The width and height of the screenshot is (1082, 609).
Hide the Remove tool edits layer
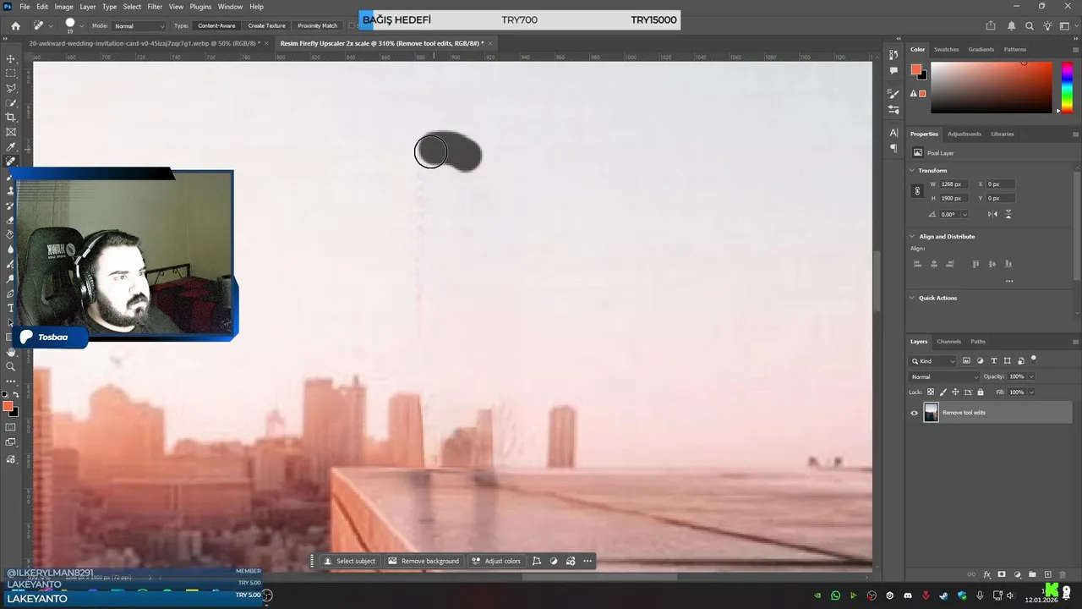click(914, 413)
